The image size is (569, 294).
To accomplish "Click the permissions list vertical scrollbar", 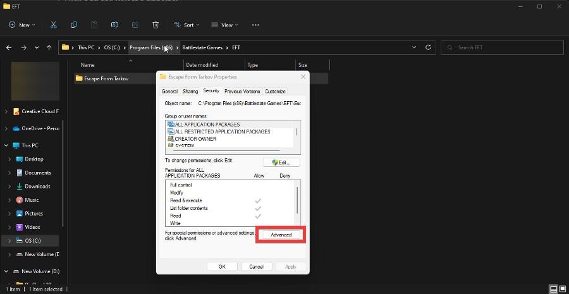I will 297,200.
